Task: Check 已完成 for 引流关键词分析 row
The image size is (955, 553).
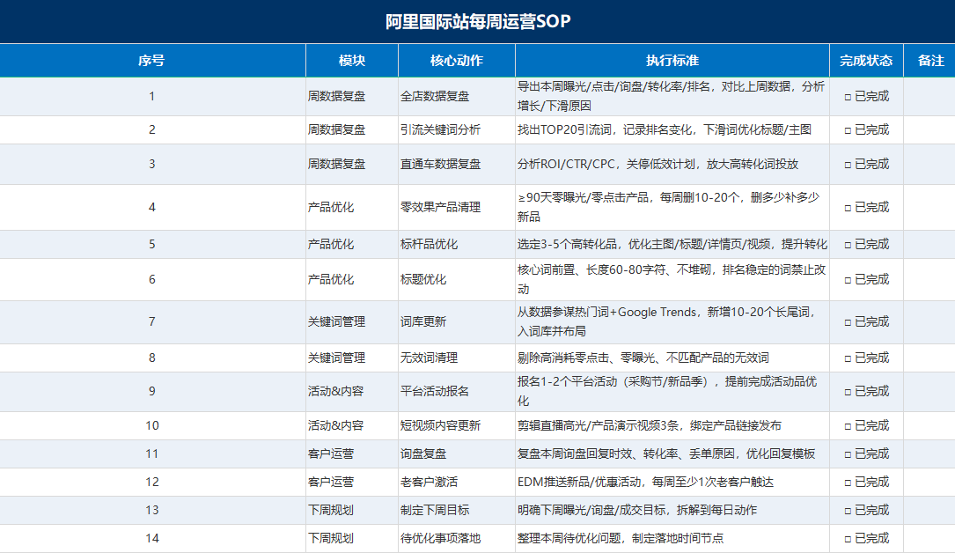Action: click(848, 130)
